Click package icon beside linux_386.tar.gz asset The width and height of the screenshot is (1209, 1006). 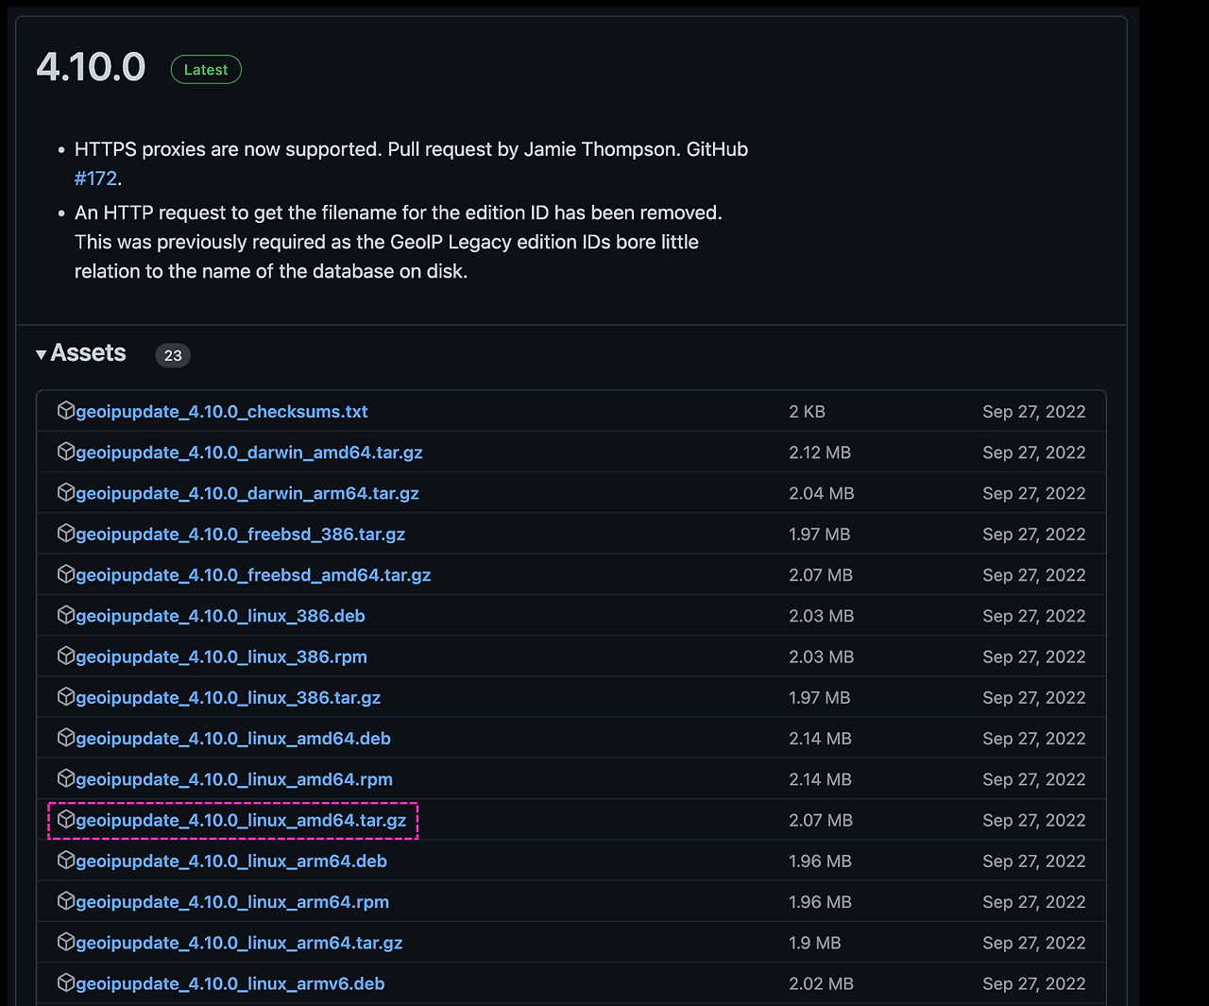[66, 696]
